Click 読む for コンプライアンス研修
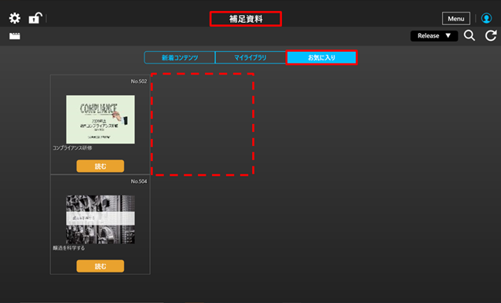The height and width of the screenshot is (303, 501). point(101,166)
